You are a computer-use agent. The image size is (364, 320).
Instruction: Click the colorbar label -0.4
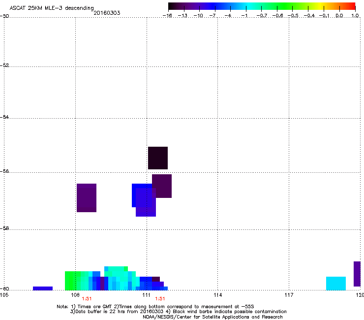tap(309, 16)
